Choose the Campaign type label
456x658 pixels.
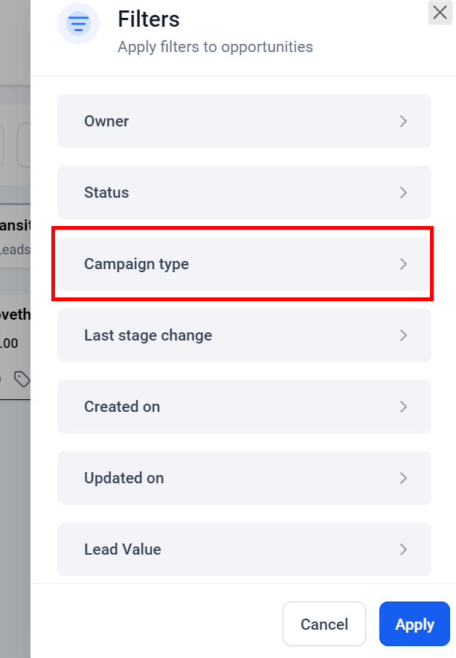(136, 264)
